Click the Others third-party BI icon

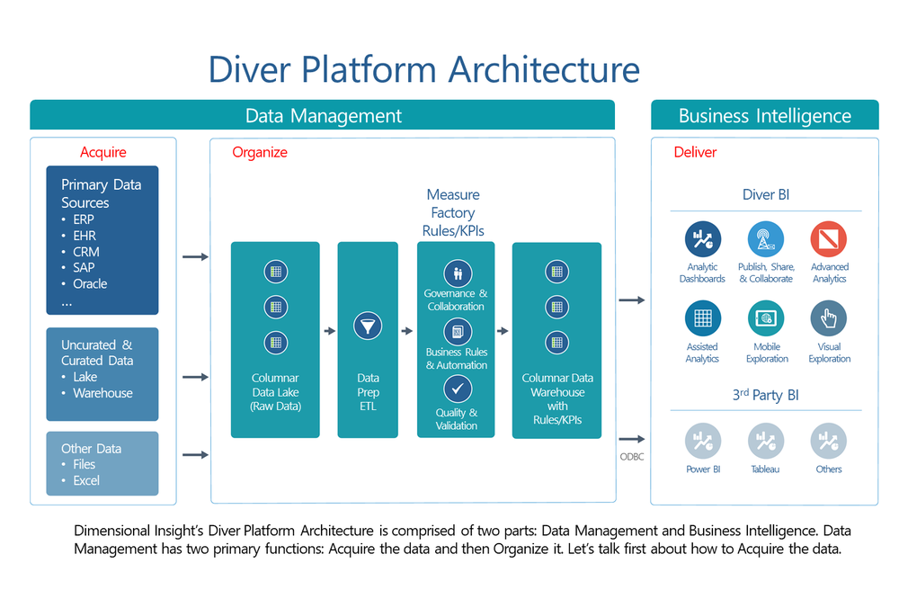(828, 440)
